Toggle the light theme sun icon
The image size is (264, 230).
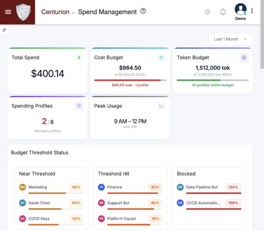tap(207, 12)
